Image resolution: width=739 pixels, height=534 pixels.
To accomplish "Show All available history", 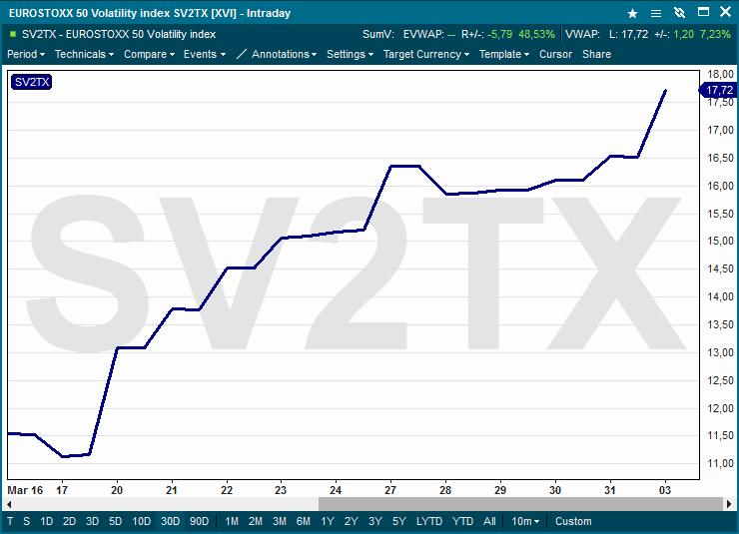I will pos(489,521).
